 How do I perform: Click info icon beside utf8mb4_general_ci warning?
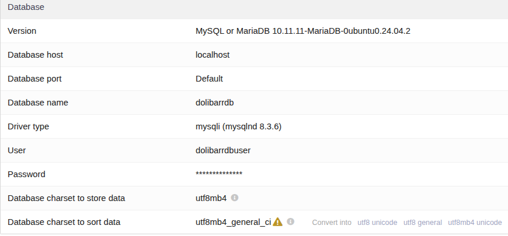click(291, 221)
